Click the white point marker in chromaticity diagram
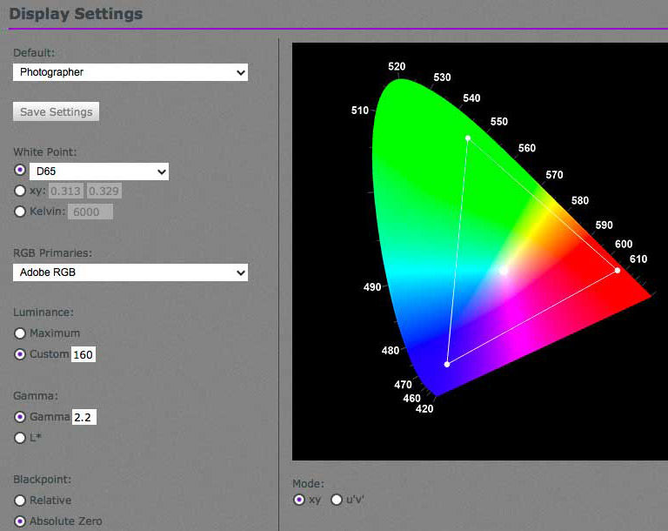This screenshot has width=668, height=531. click(503, 271)
